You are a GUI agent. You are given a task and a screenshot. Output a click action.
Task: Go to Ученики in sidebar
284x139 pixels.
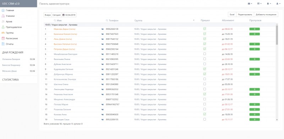pos(10,16)
